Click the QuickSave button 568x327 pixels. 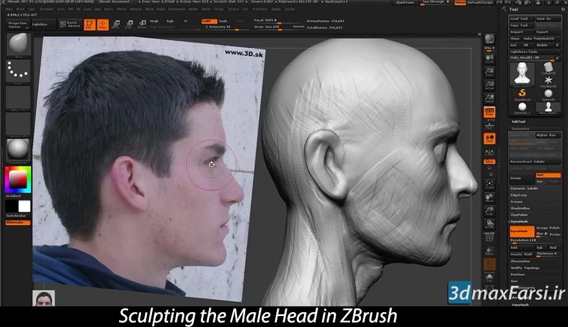pos(405,3)
